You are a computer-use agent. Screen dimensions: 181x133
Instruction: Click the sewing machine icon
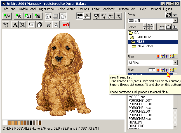point(32,25)
